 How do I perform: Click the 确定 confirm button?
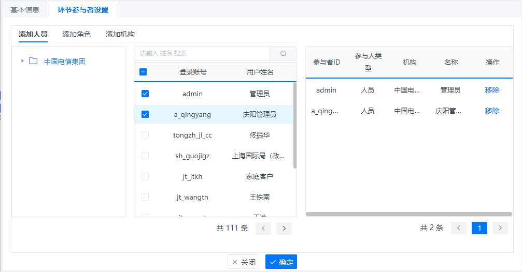pos(281,262)
